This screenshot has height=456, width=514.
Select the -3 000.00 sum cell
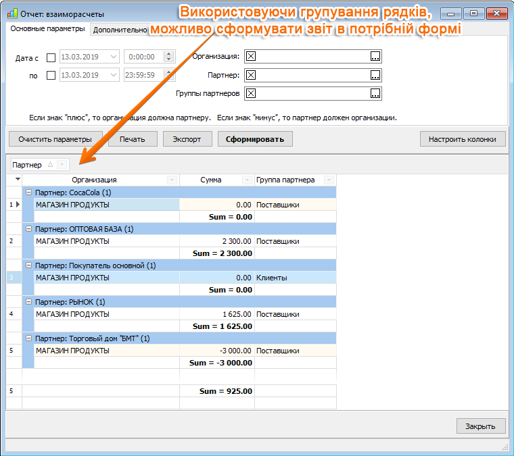coord(217,351)
